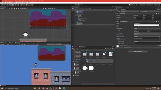
Task: Step one frame forward
Action: pyautogui.click(x=81, y=5)
